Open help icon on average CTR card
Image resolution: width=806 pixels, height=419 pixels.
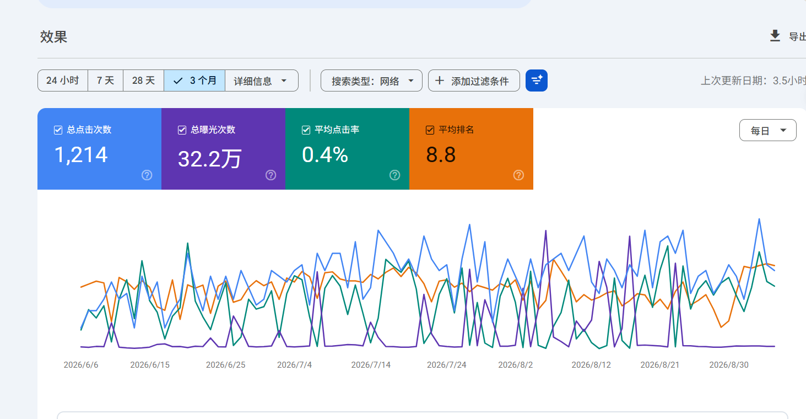[394, 175]
